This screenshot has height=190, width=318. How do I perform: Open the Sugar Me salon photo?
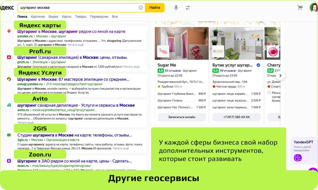tap(182, 44)
